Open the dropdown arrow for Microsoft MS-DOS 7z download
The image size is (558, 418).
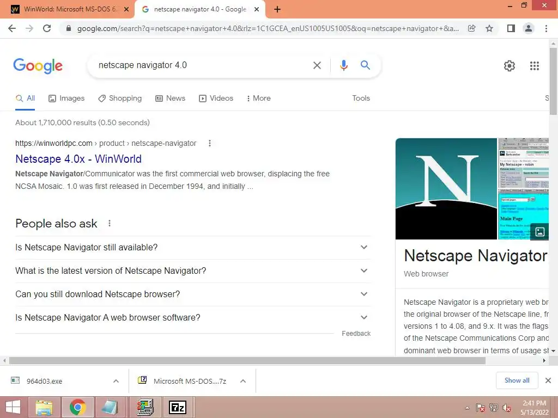[243, 381]
